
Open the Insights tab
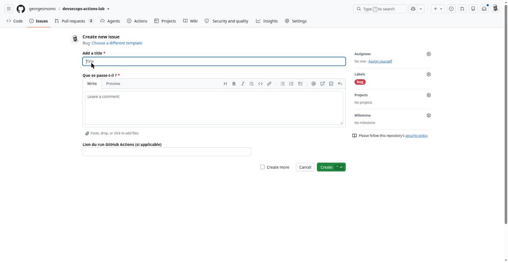point(267,21)
